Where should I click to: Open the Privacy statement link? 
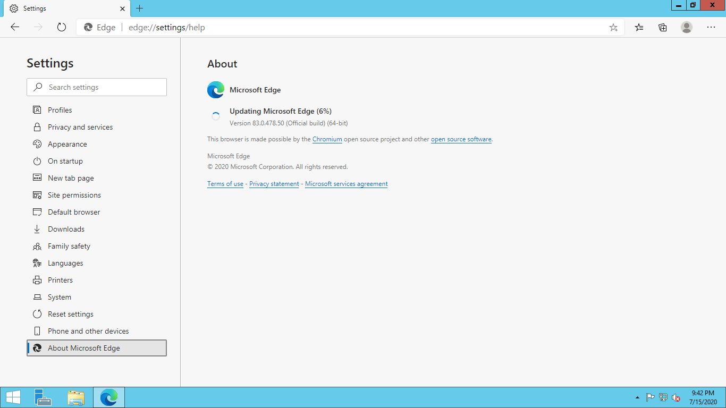tap(274, 184)
